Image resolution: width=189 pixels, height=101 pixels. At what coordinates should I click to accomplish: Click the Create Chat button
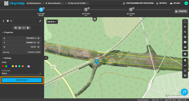22,80
